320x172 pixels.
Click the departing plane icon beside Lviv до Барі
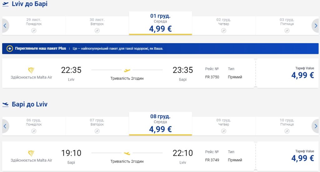(5, 4)
